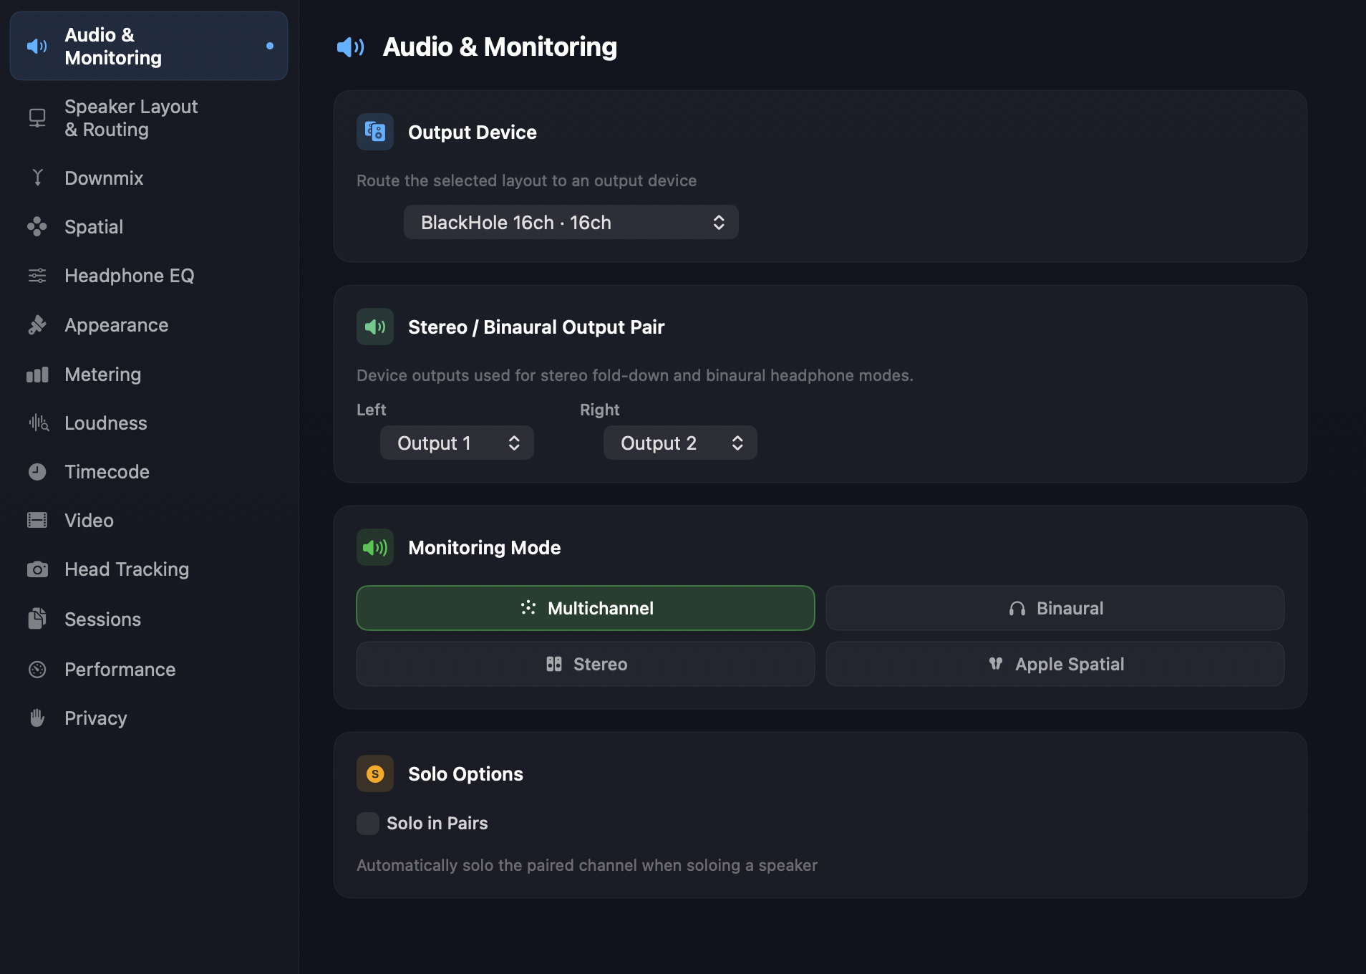Viewport: 1366px width, 974px height.
Task: Click the Solo Options section heading
Action: [x=465, y=774]
